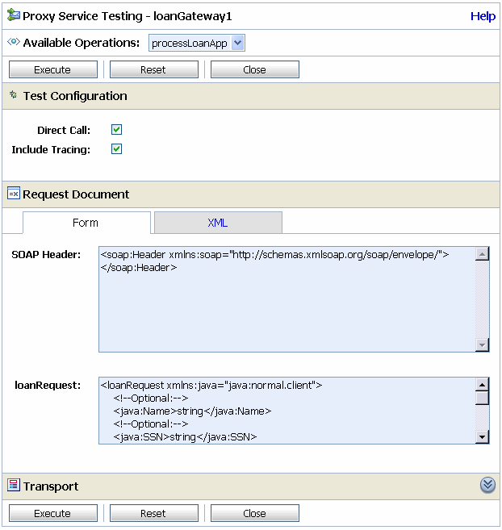The height and width of the screenshot is (530, 502).
Task: Click the loanRequest scrollbar thumb
Action: (x=482, y=398)
